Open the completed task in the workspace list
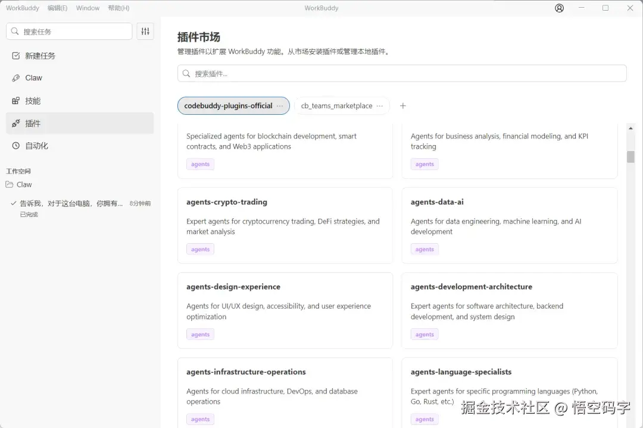The image size is (643, 428). pos(71,203)
